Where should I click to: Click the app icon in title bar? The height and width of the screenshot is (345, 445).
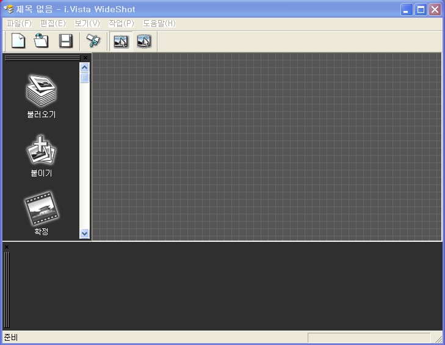click(9, 9)
